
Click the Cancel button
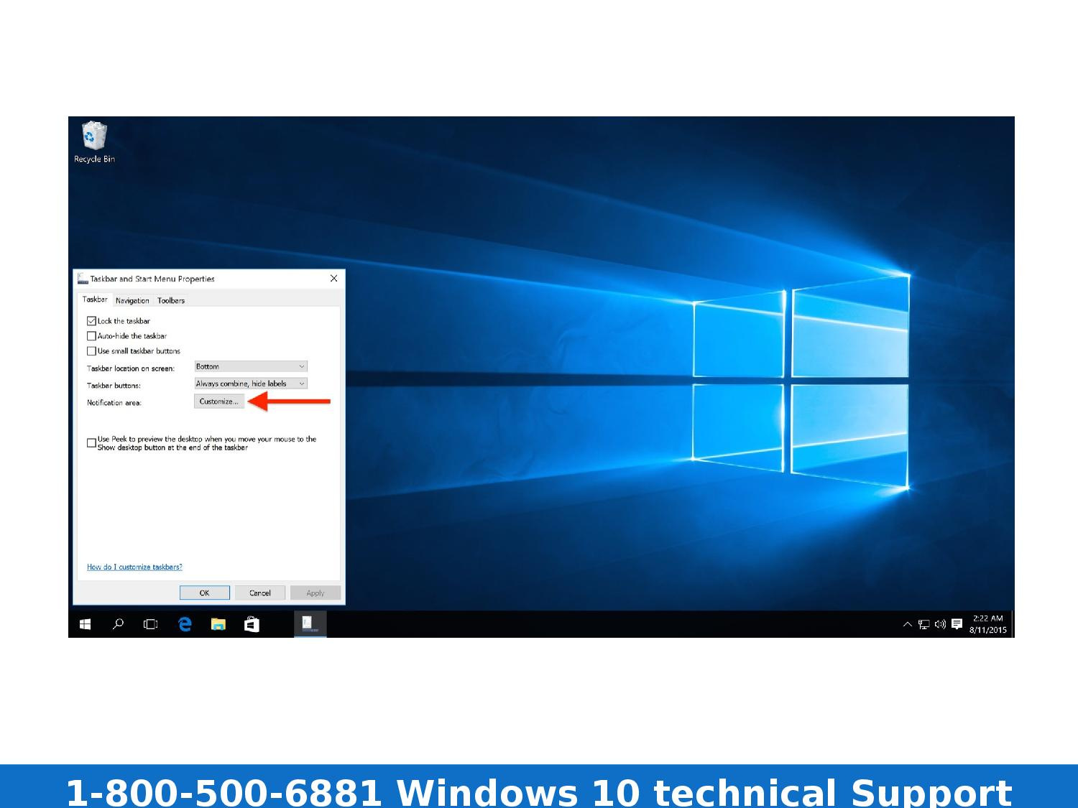260,593
